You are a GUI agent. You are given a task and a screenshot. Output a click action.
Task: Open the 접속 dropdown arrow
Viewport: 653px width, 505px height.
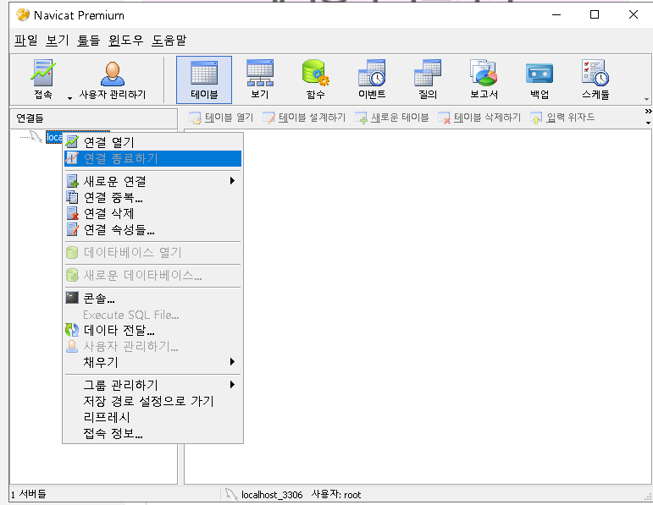69,98
